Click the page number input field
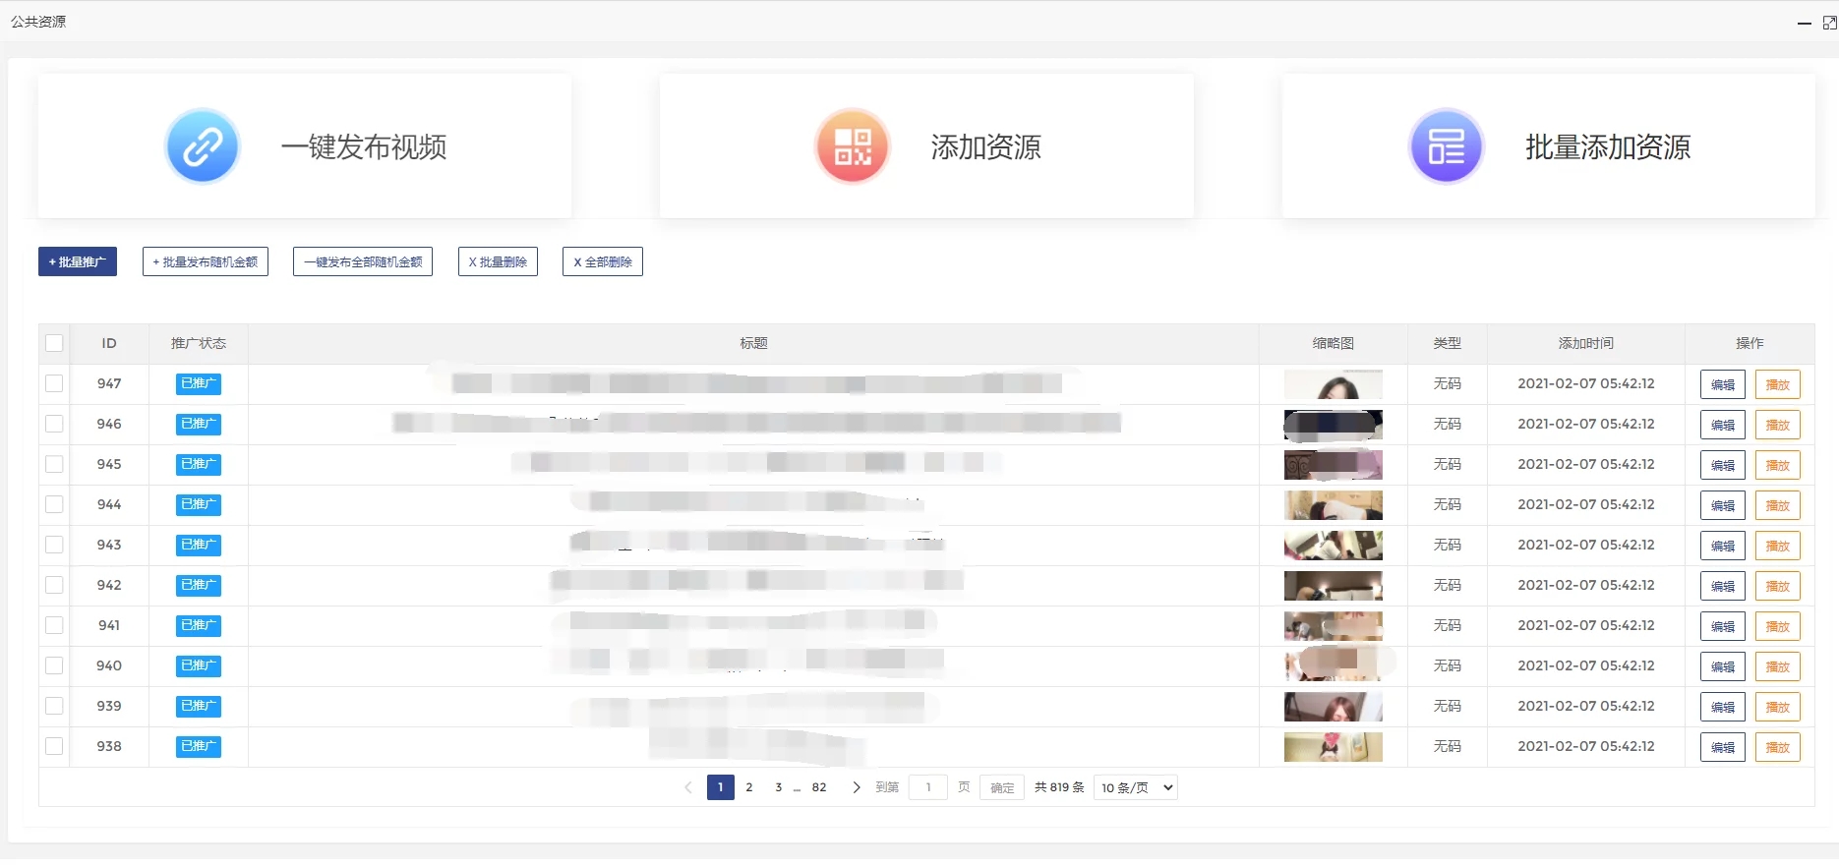Viewport: 1839px width, 866px height. (927, 787)
